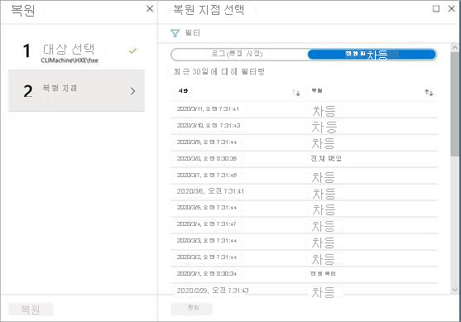The image size is (461, 322).
Task: Click green checkmark beside 대상 선택
Action: [x=132, y=50]
